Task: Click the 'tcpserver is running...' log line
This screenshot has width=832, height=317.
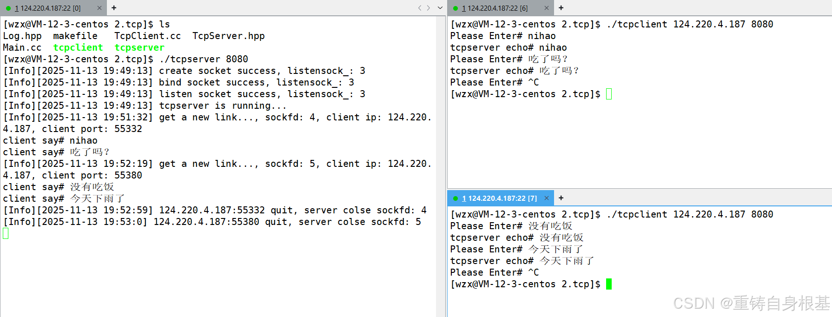Action: [145, 106]
